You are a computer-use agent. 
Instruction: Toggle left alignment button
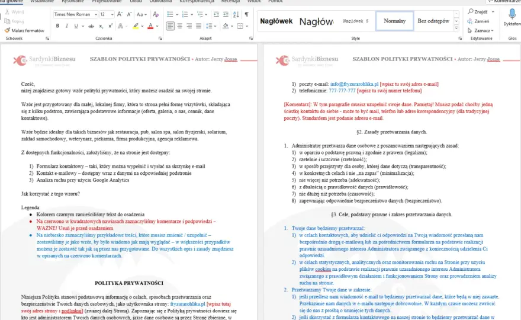pyautogui.click(x=170, y=26)
